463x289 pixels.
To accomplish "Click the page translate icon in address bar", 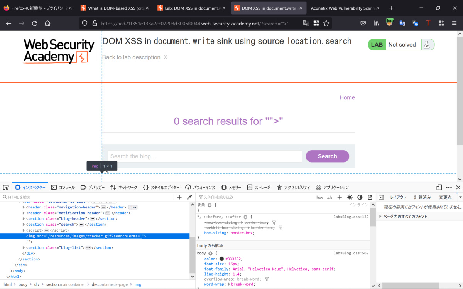I will click(306, 23).
